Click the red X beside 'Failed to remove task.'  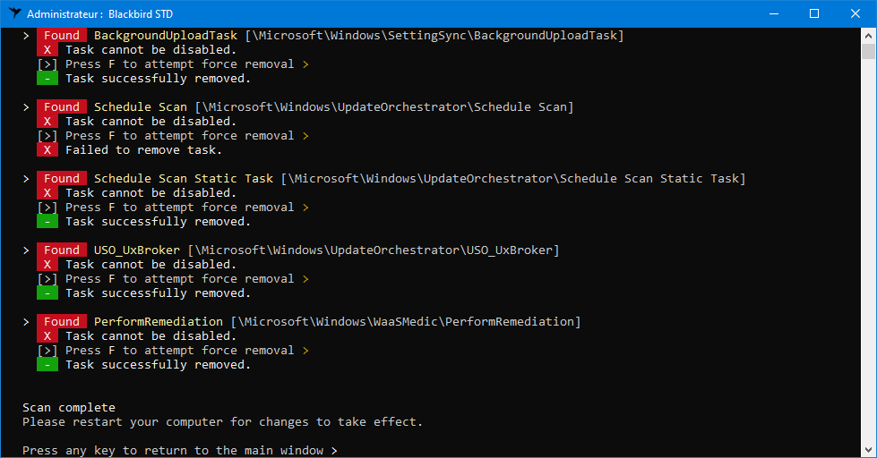tap(47, 149)
